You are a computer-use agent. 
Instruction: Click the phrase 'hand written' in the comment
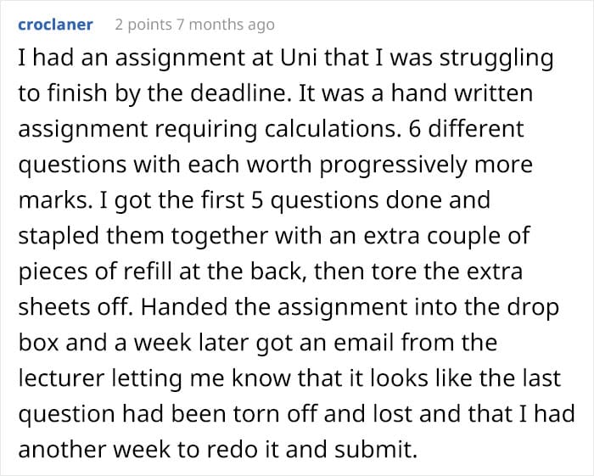coord(462,93)
